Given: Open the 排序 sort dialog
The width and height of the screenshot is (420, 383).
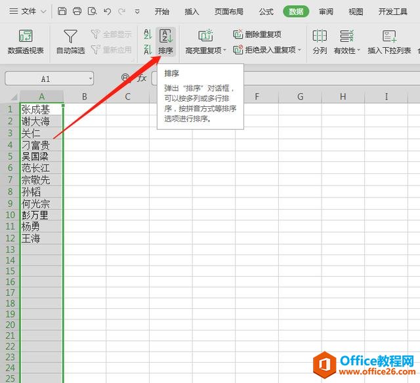Looking at the screenshot, I should point(166,42).
